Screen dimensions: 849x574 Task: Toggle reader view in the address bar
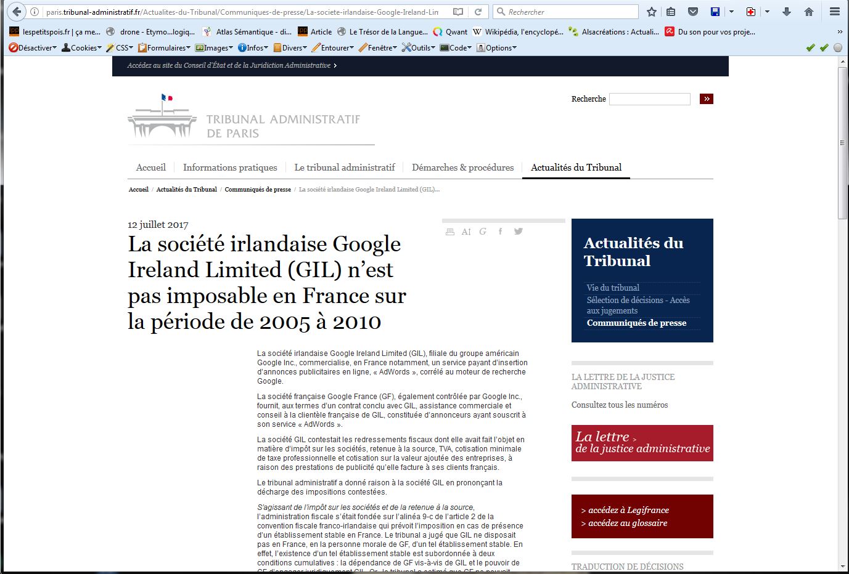pyautogui.click(x=458, y=12)
